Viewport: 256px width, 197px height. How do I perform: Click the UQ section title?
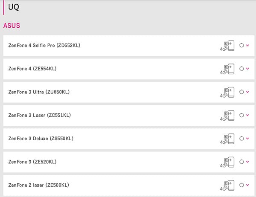pos(14,7)
